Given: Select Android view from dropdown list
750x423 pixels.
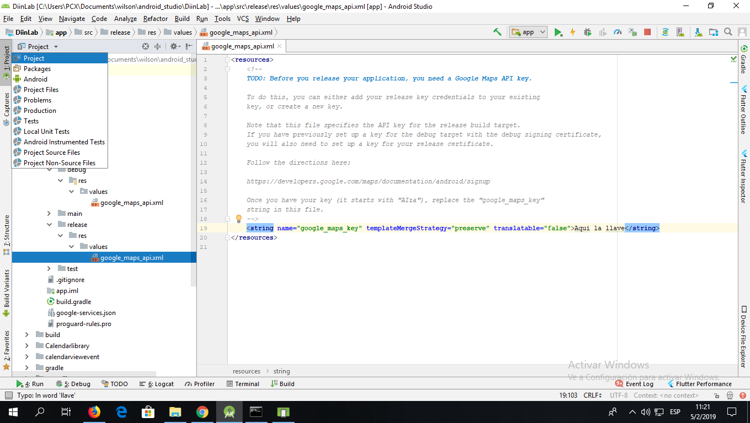Looking at the screenshot, I should [x=60, y=79].
